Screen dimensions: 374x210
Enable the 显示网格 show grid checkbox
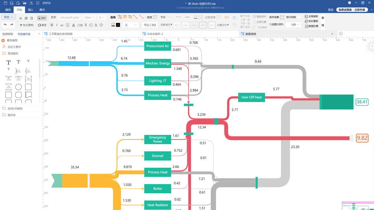point(299,17)
